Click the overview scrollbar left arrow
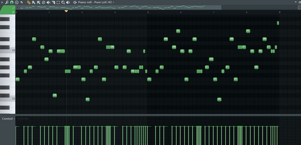The width and height of the screenshot is (301, 145). 18,7
